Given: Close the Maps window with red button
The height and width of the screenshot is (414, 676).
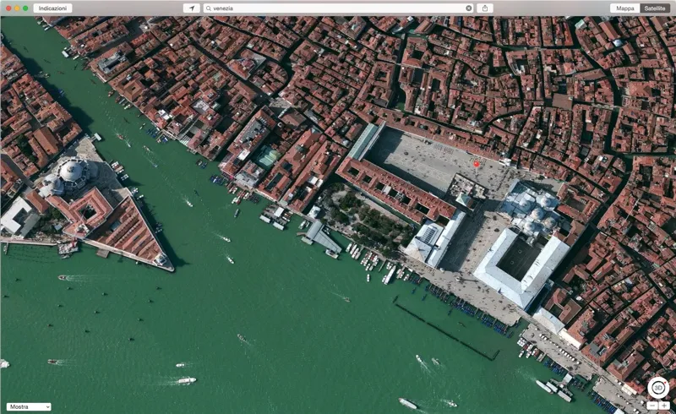Looking at the screenshot, I should point(8,8).
